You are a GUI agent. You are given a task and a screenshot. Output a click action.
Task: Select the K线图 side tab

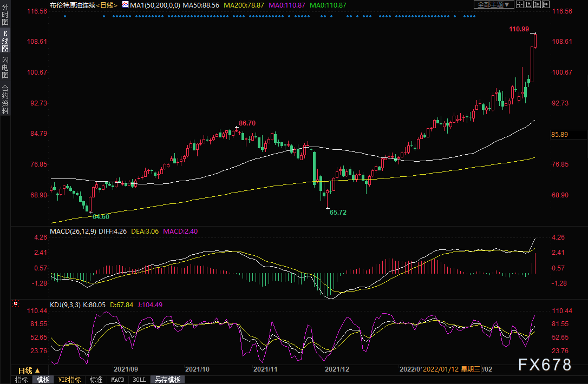pyautogui.click(x=5, y=41)
